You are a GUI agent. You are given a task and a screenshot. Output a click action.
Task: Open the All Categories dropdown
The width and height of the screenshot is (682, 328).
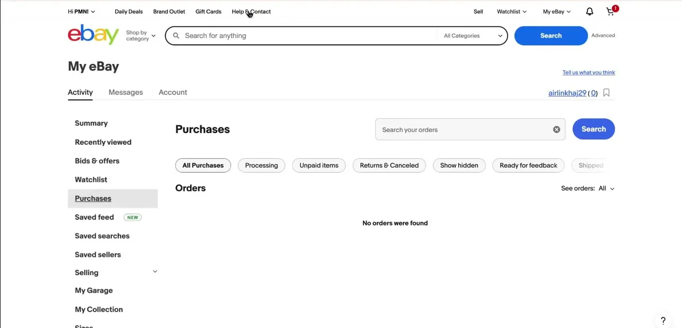[x=473, y=36]
